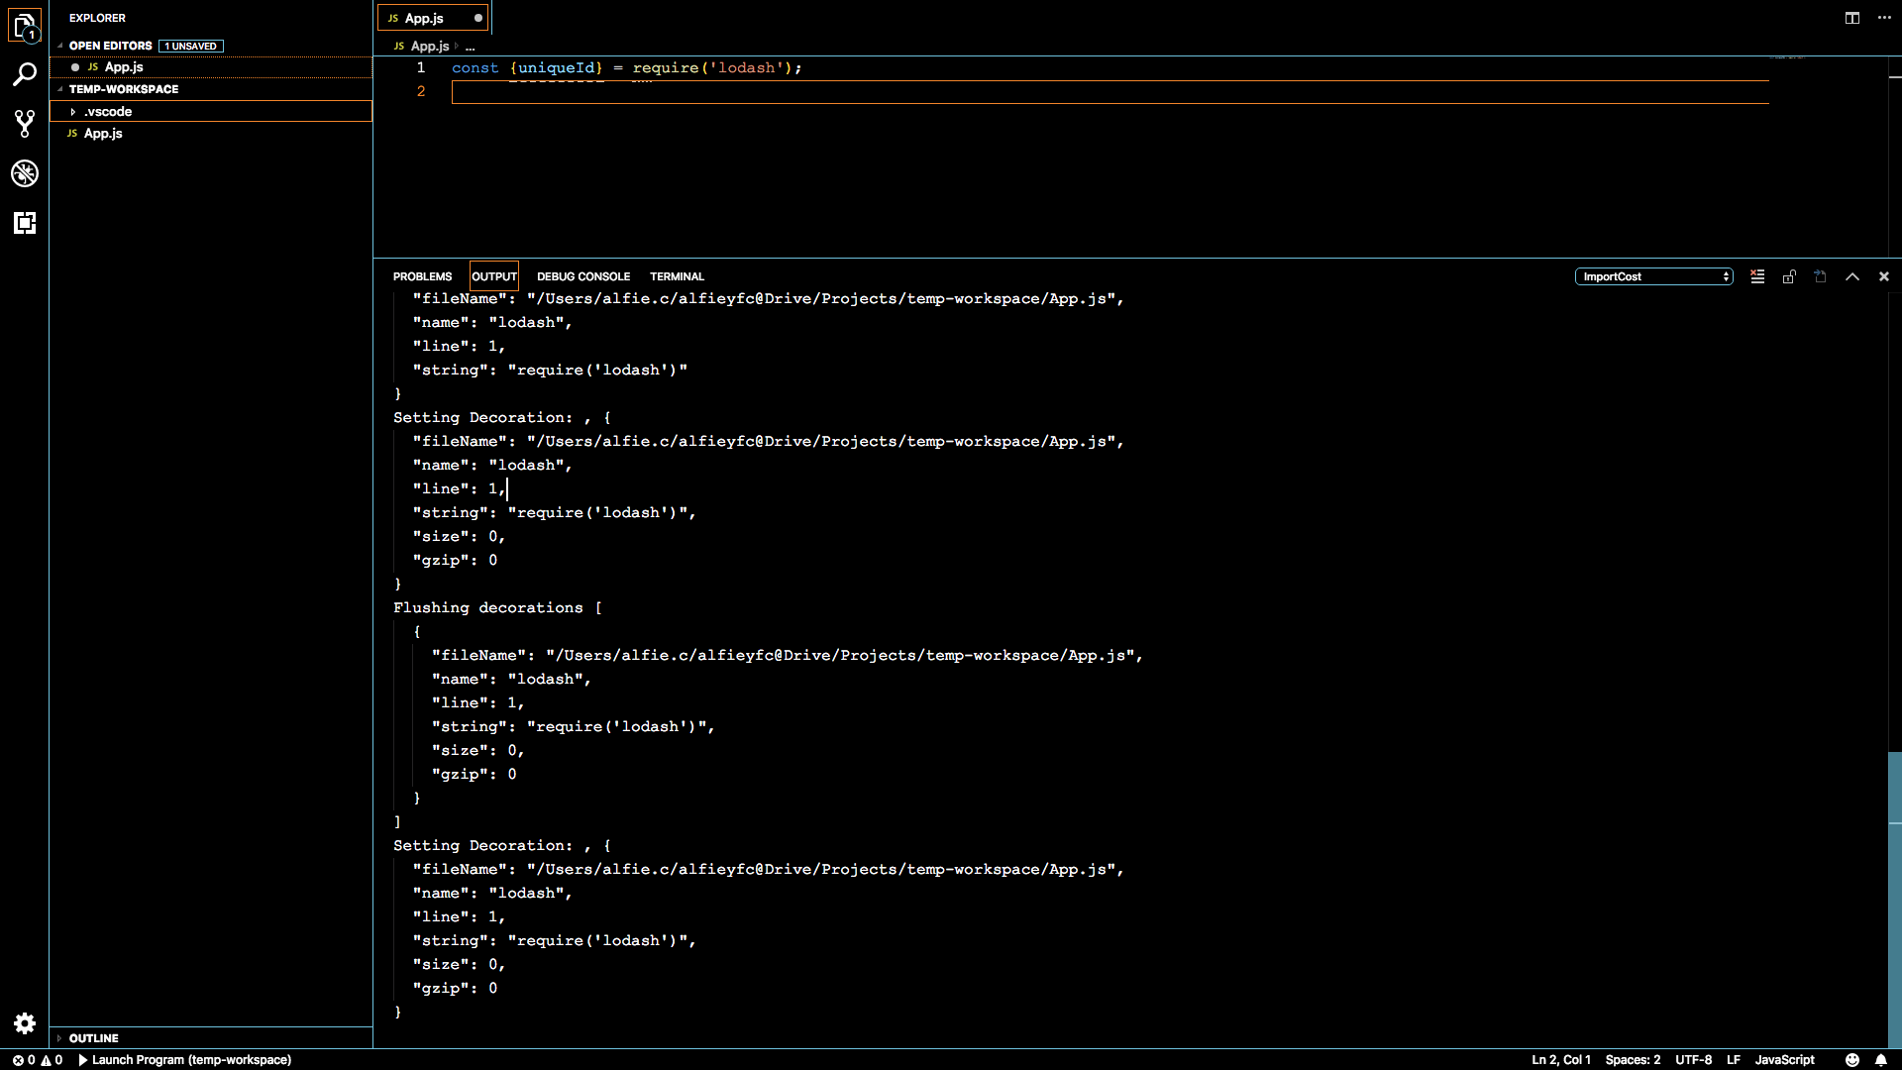Toggle lock scrolling in the Output panel
Image resolution: width=1902 pixels, height=1070 pixels.
pyautogui.click(x=1789, y=277)
